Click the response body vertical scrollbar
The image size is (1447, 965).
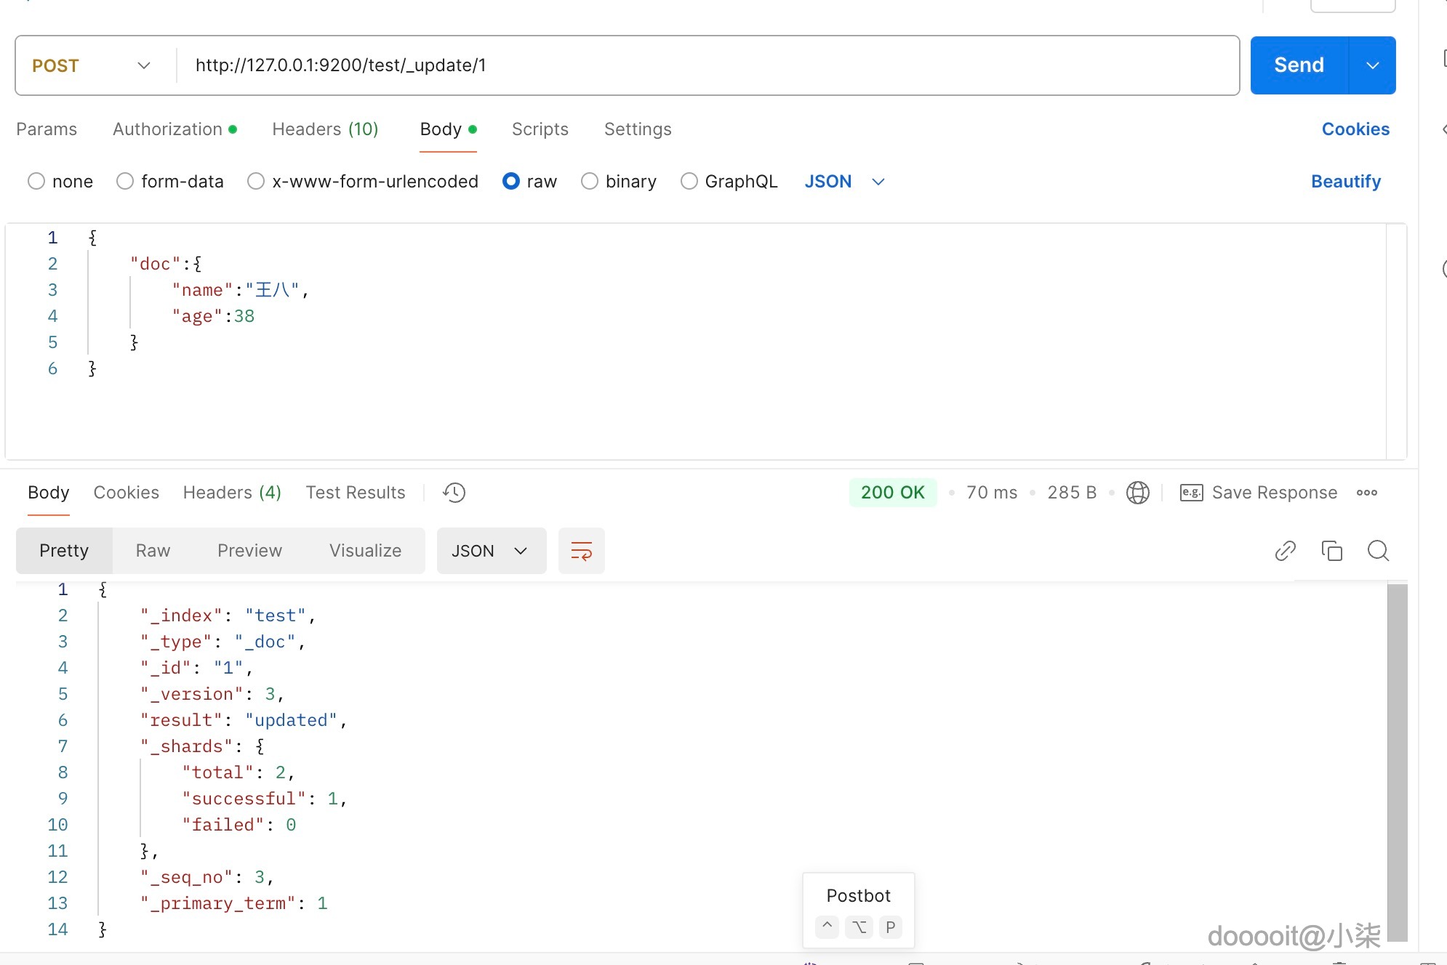coord(1397,762)
